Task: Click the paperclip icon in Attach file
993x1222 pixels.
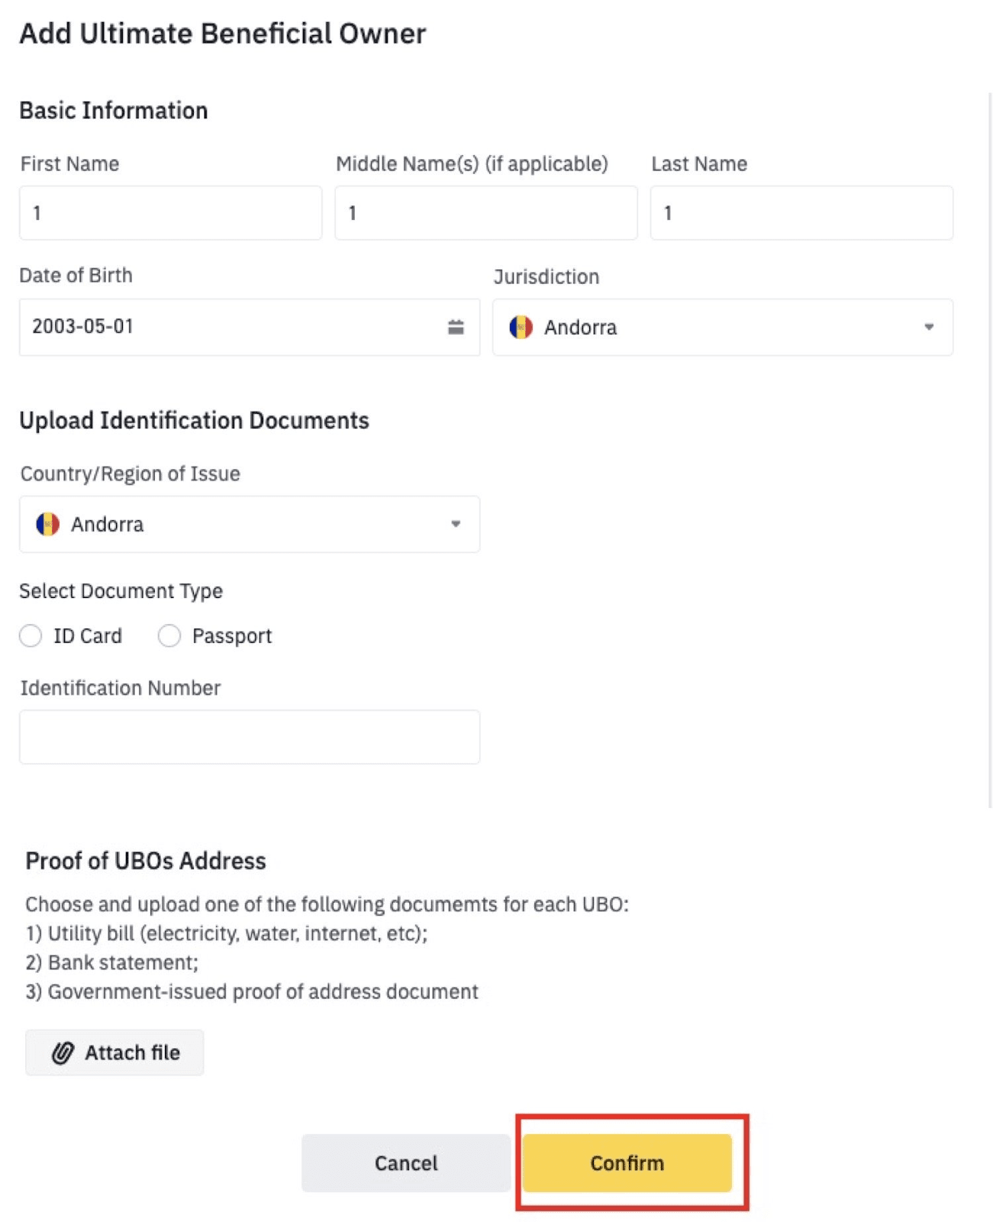Action: coord(63,1052)
